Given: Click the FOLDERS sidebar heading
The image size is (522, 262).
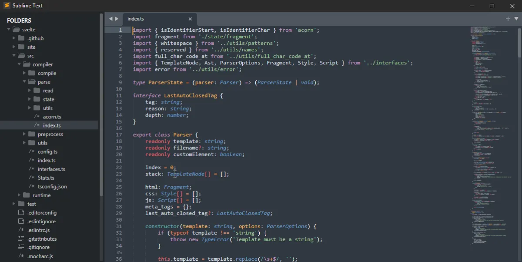Looking at the screenshot, I should click(x=19, y=20).
